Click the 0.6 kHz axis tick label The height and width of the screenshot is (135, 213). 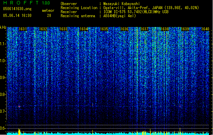point(3,128)
